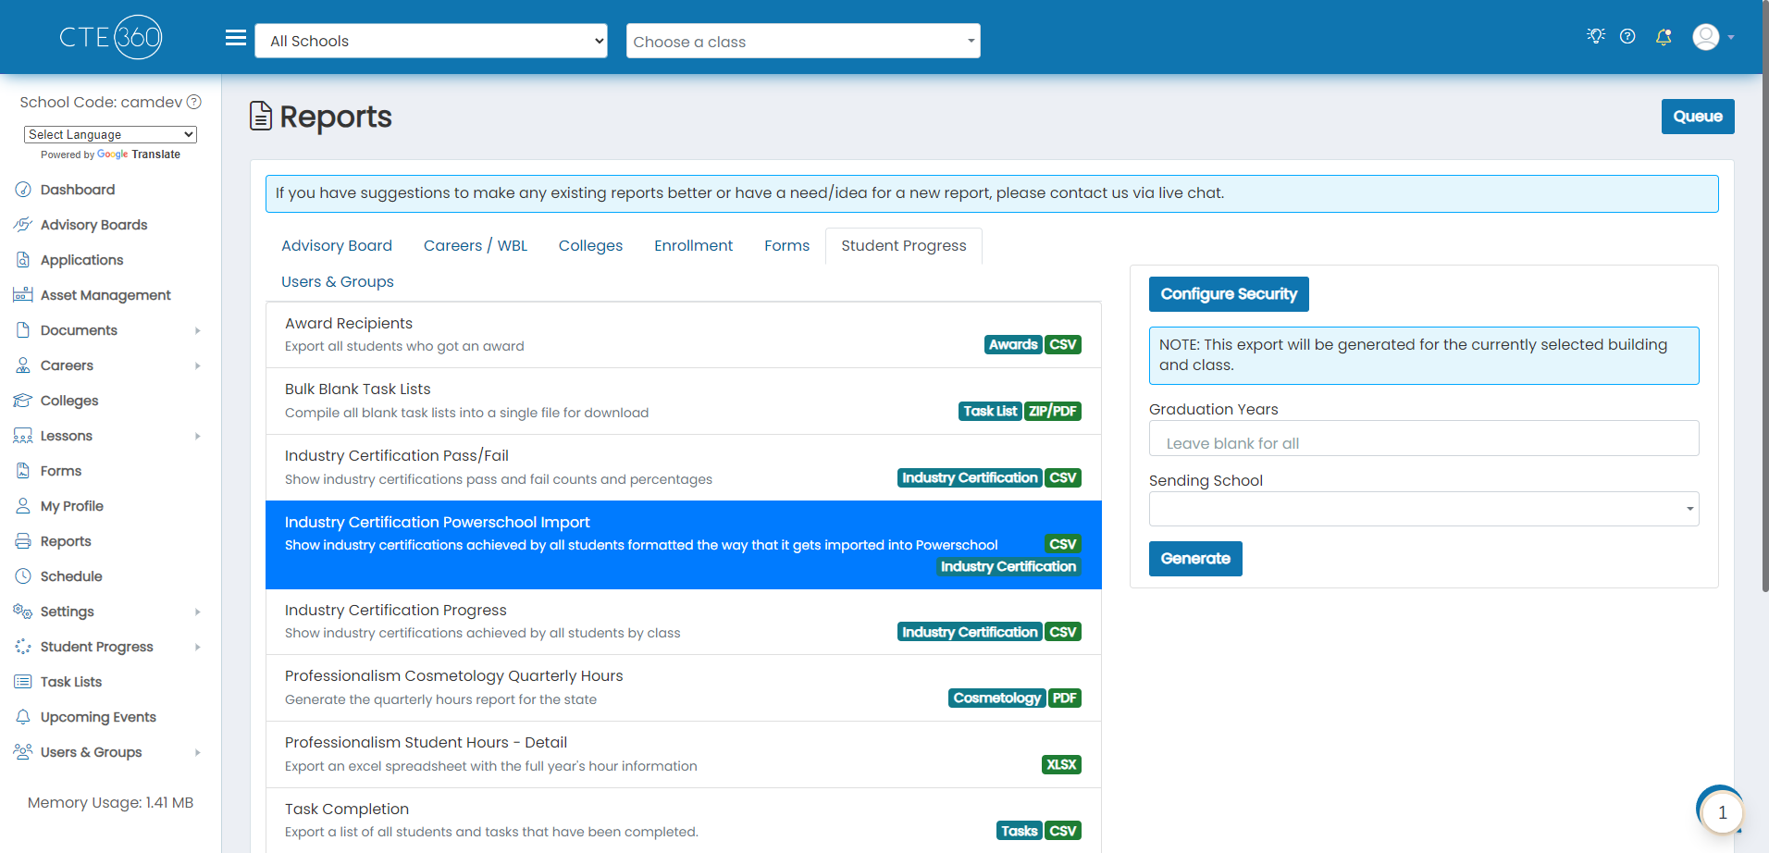This screenshot has width=1769, height=853.
Task: Click the Careers sidebar icon
Action: click(23, 365)
